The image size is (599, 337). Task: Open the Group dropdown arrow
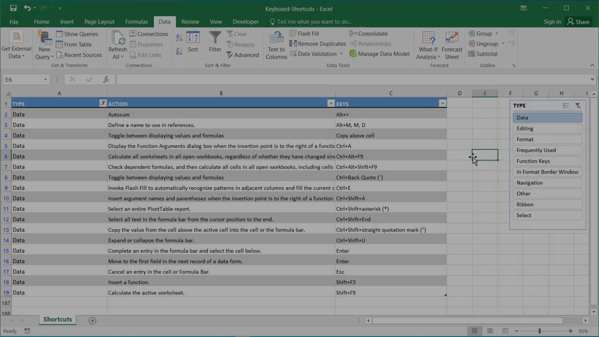click(497, 34)
